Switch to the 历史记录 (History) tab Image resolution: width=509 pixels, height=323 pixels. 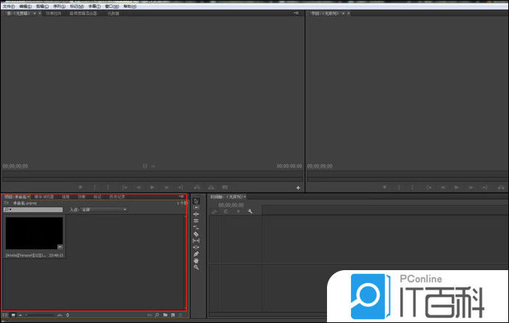pyautogui.click(x=117, y=196)
